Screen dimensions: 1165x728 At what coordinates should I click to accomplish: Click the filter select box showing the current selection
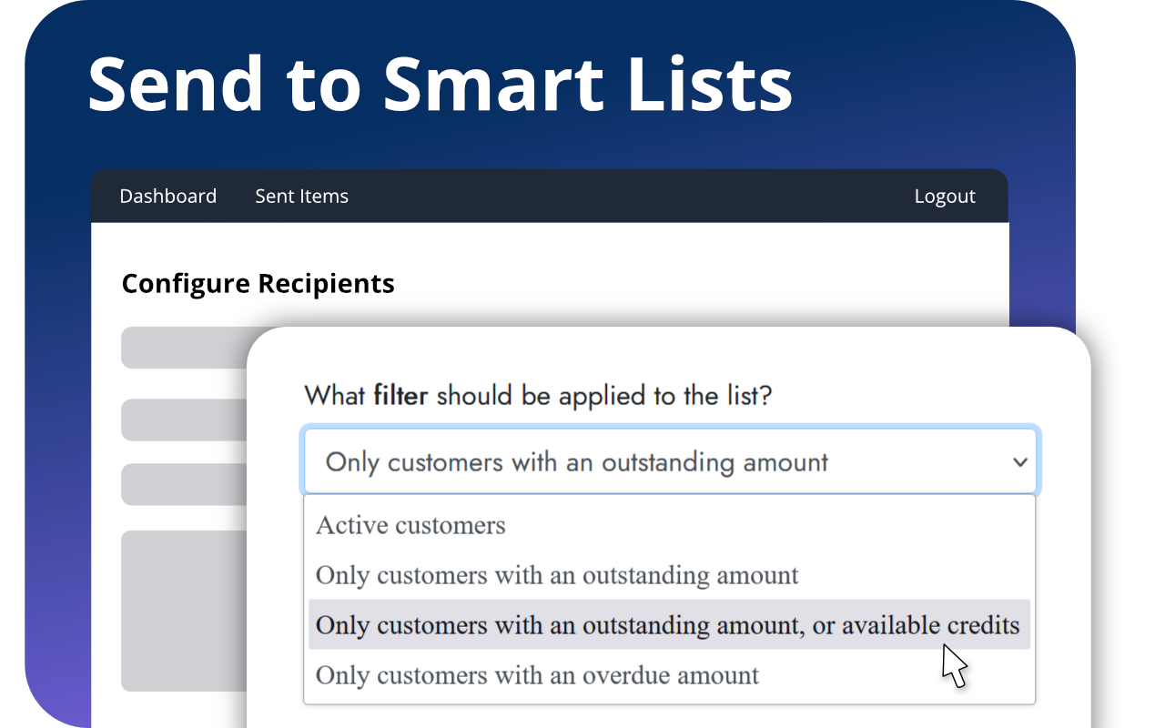(x=670, y=461)
